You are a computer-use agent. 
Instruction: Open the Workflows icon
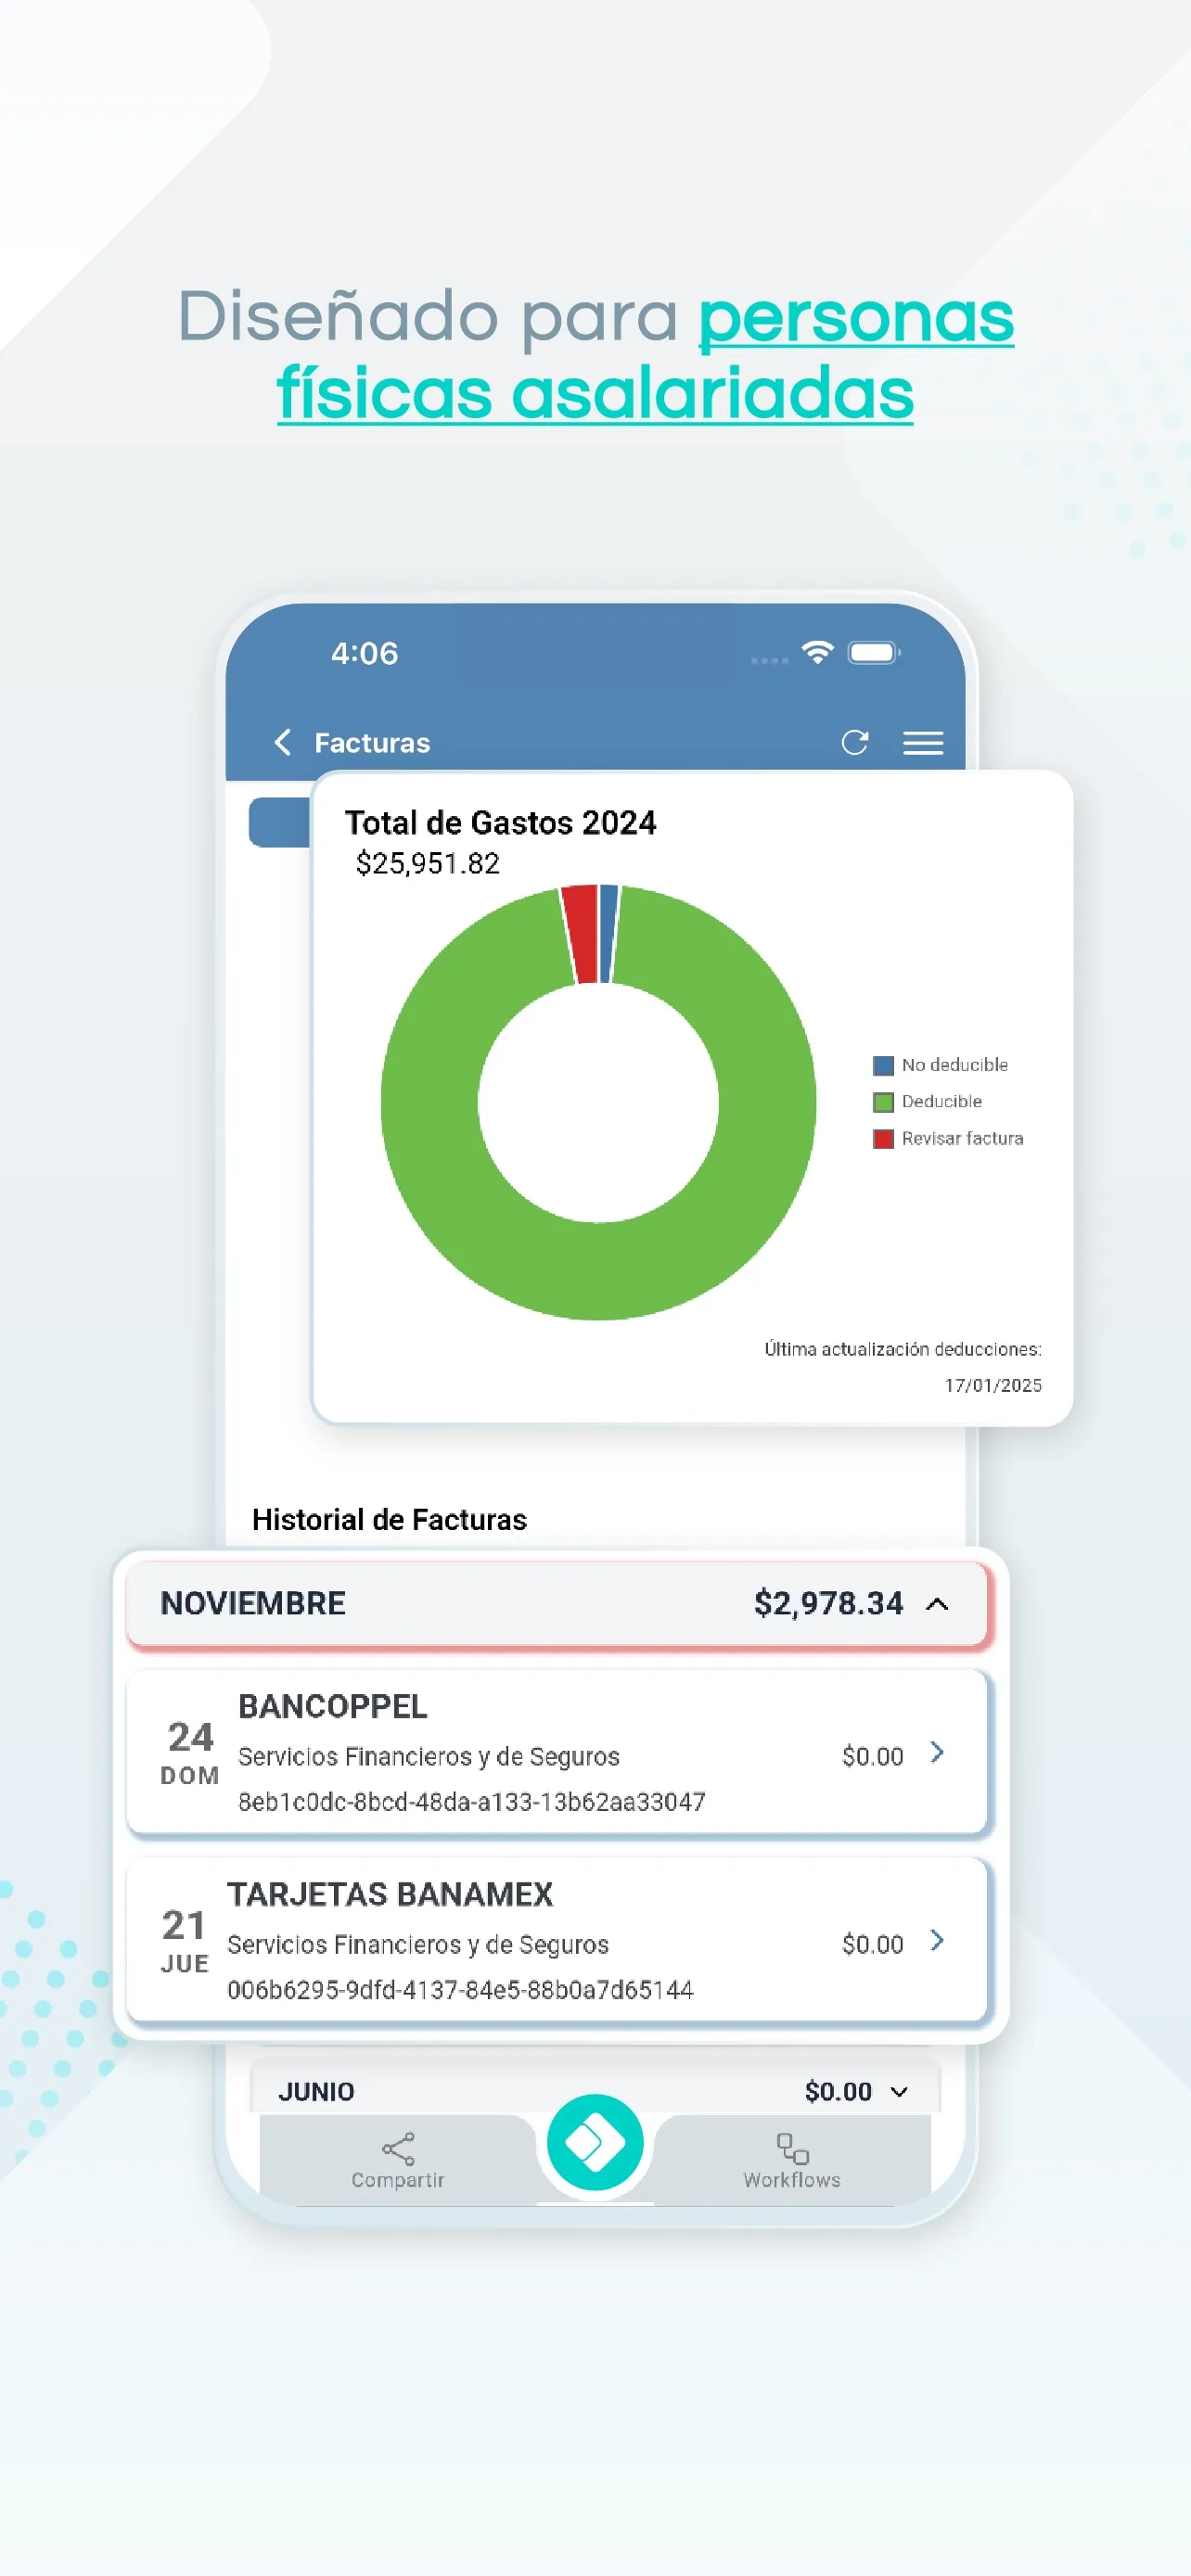point(792,2148)
